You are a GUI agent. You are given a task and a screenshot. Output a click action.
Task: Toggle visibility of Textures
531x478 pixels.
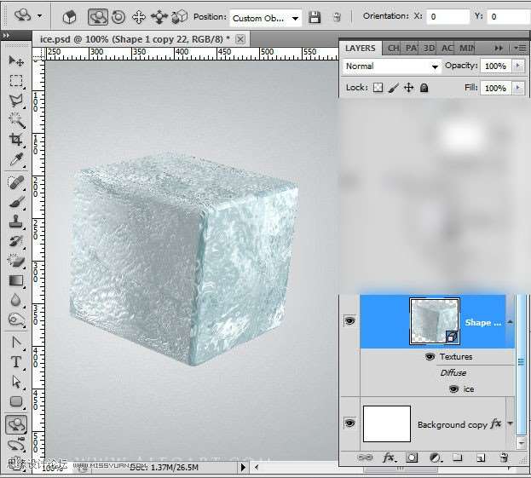click(x=430, y=356)
